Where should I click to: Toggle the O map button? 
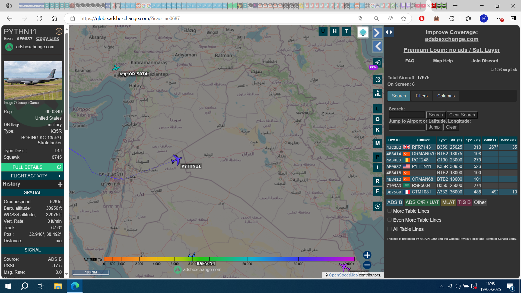377,119
